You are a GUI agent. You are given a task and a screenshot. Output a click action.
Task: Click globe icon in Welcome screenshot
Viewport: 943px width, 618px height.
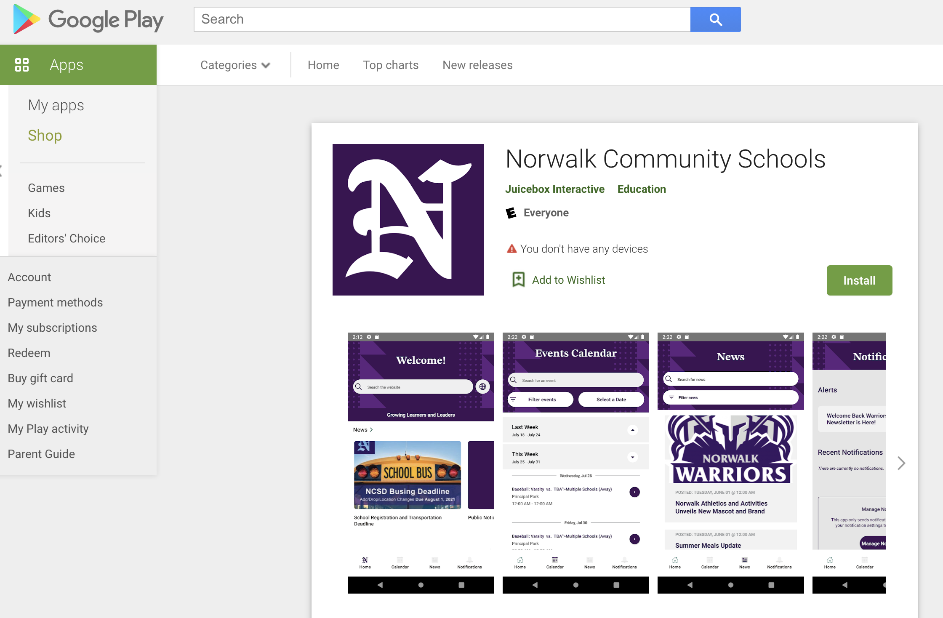coord(483,386)
